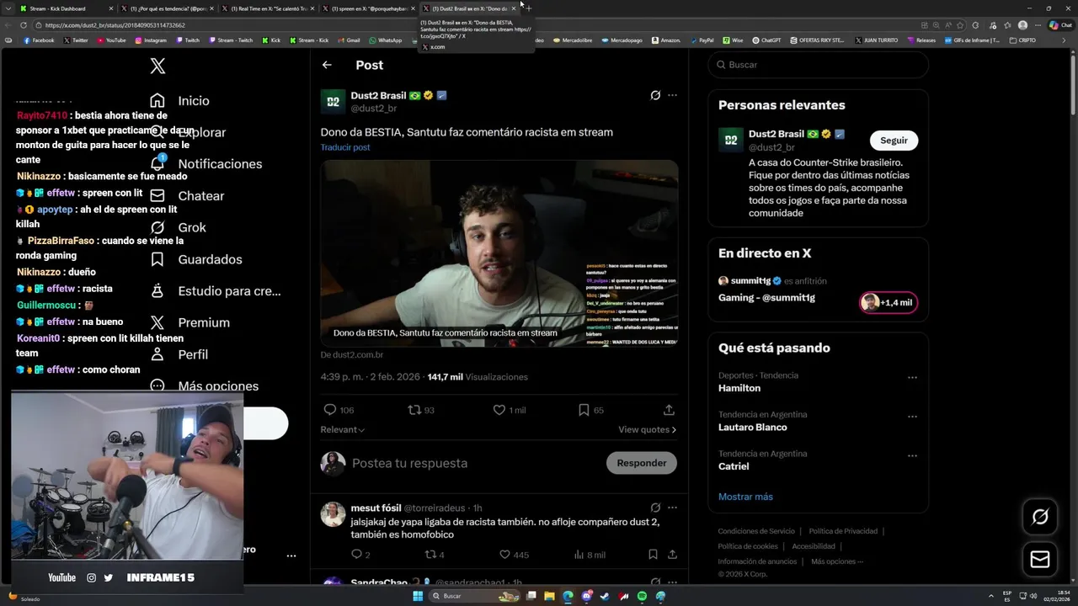1078x606 pixels.
Task: Switch to the Real Time en X browser tab
Action: click(x=267, y=8)
